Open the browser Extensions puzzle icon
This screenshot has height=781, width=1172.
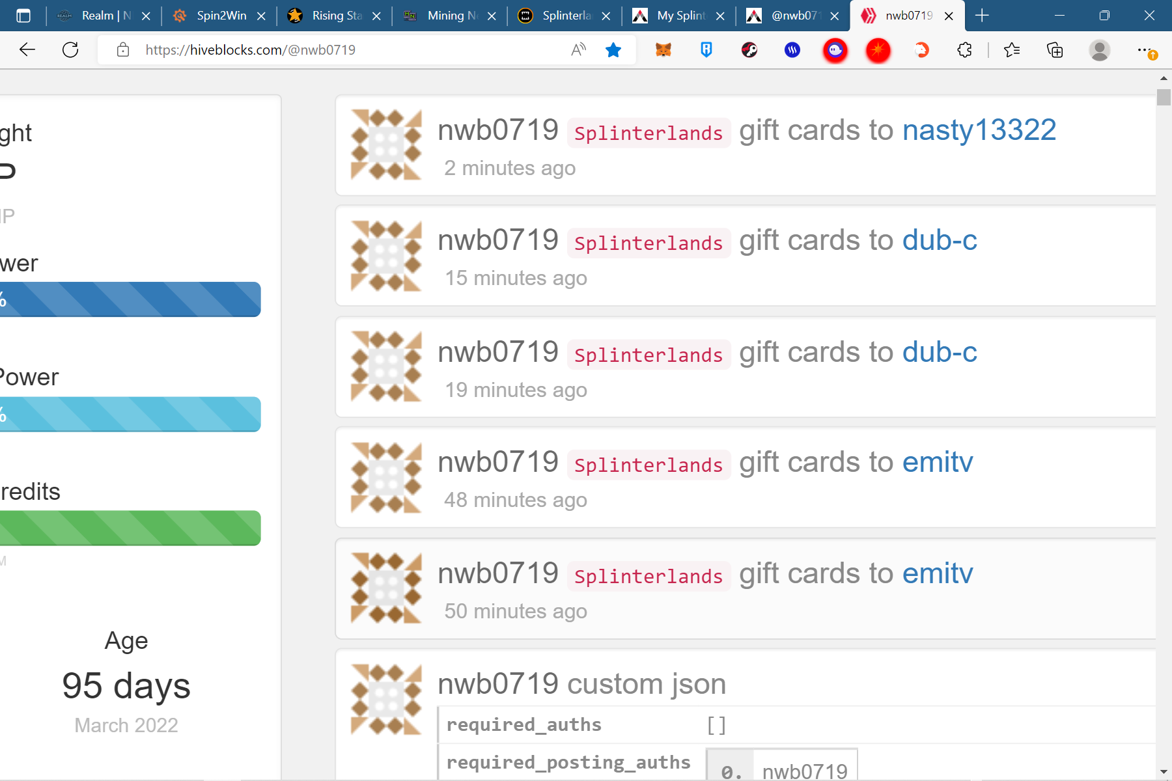coord(964,49)
